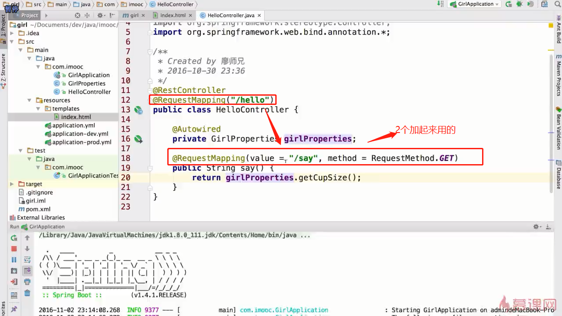This screenshot has height=316, width=562.
Task: Click Scroll from Source target icon
Action: 78,15
